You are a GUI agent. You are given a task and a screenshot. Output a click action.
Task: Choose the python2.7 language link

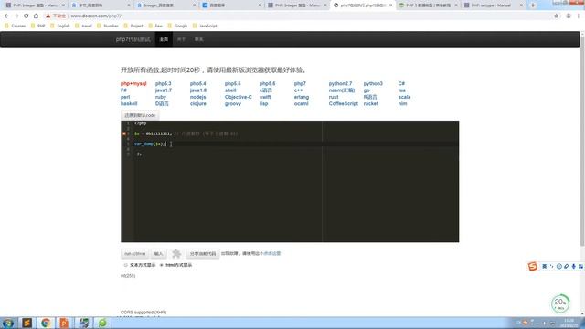click(x=340, y=83)
